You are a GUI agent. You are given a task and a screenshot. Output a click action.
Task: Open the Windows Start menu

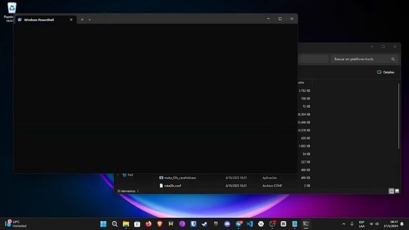pos(104,224)
